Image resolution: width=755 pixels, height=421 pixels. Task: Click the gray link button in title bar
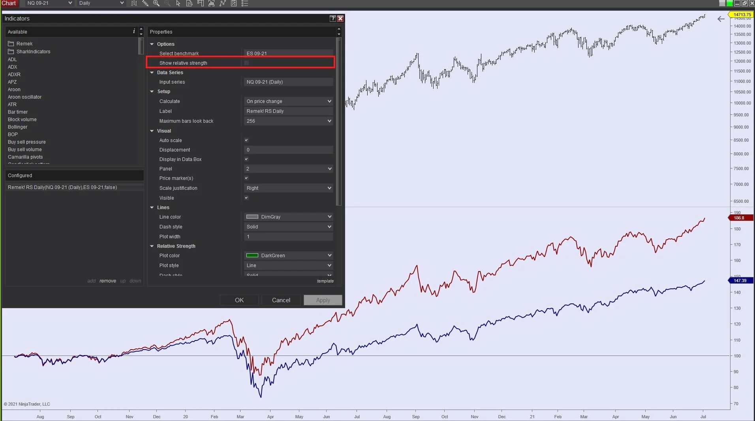point(722,3)
